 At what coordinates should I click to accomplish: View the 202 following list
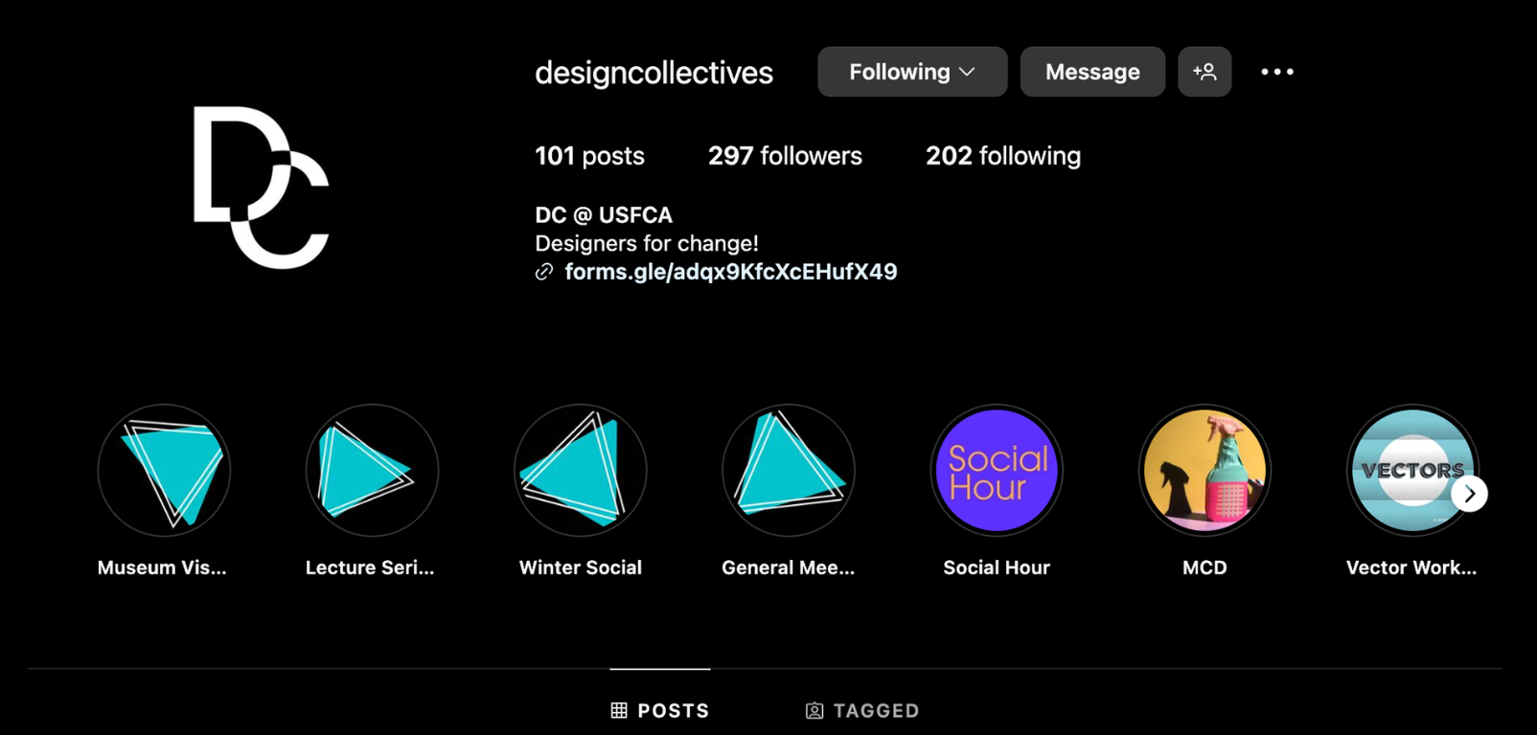(1002, 156)
